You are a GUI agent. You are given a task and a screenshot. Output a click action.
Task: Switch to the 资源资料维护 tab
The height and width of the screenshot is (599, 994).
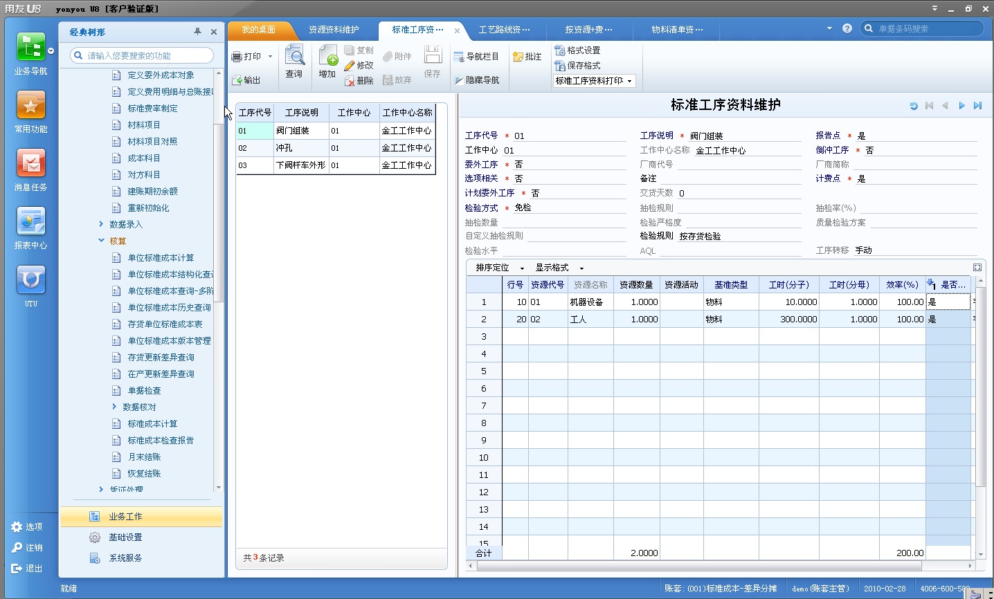334,30
